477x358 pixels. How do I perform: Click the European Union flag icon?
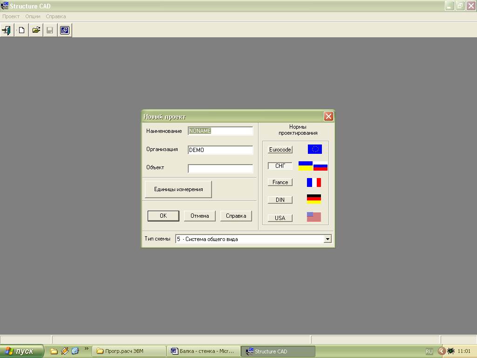[x=314, y=149]
